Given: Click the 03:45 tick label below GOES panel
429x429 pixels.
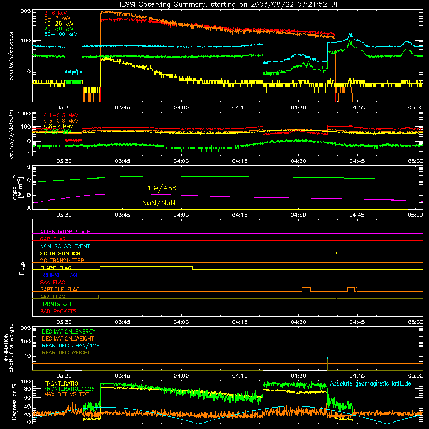Looking at the screenshot, I should 122,215.
